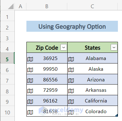This screenshot has width=122, height=121.
Task: Click geography map icon beside zip 81658
Action: 30,113
